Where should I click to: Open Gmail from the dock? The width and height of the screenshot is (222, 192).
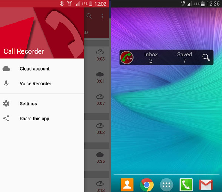click(x=206, y=184)
